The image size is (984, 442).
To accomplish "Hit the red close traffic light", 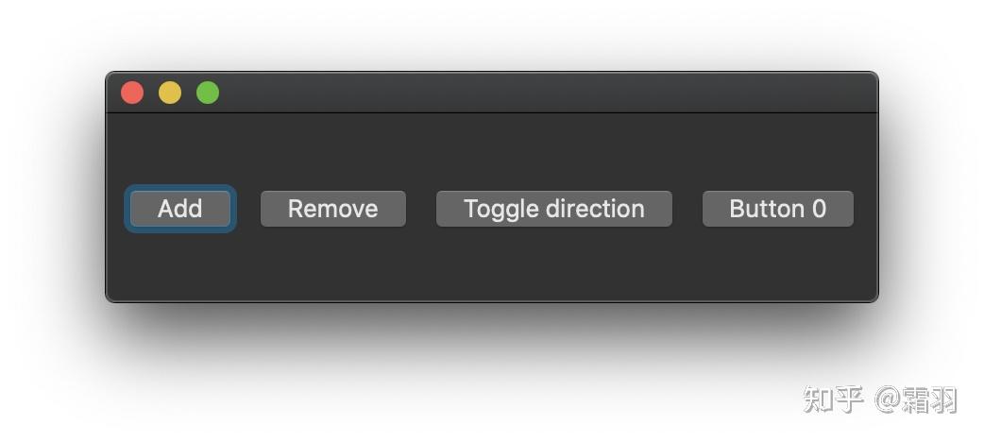I will 132,93.
